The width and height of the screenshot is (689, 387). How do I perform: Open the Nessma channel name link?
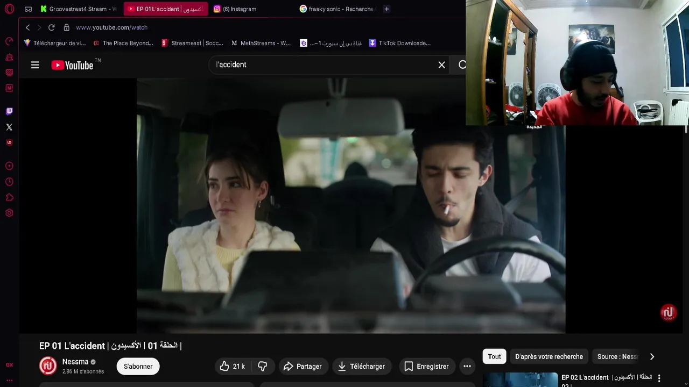coord(75,362)
